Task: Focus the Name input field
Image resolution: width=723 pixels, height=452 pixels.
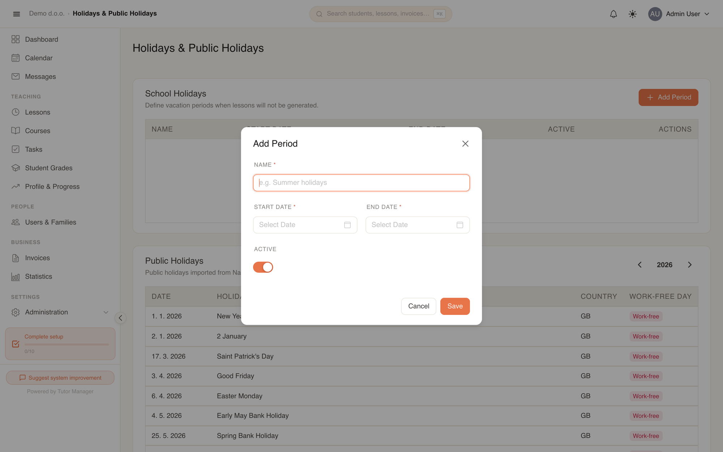Action: 361,183
